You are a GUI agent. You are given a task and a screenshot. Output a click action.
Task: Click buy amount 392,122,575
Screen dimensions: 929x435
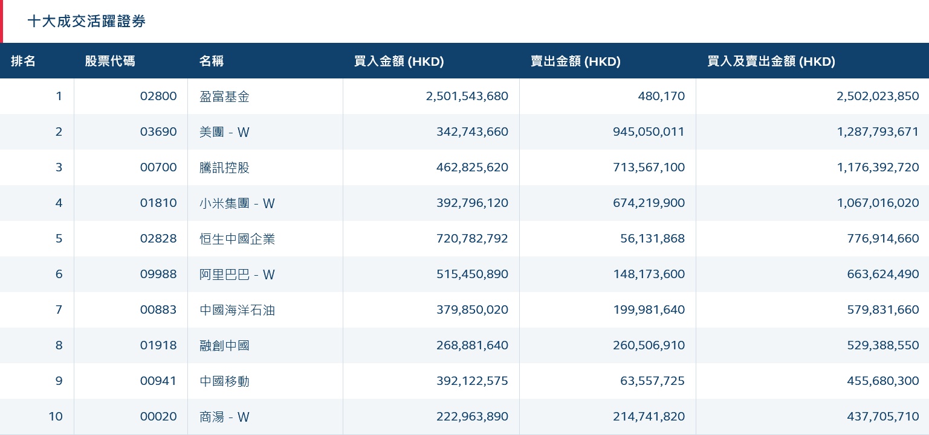click(x=473, y=381)
